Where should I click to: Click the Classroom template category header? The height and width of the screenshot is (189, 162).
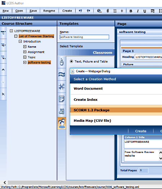(x=86, y=53)
